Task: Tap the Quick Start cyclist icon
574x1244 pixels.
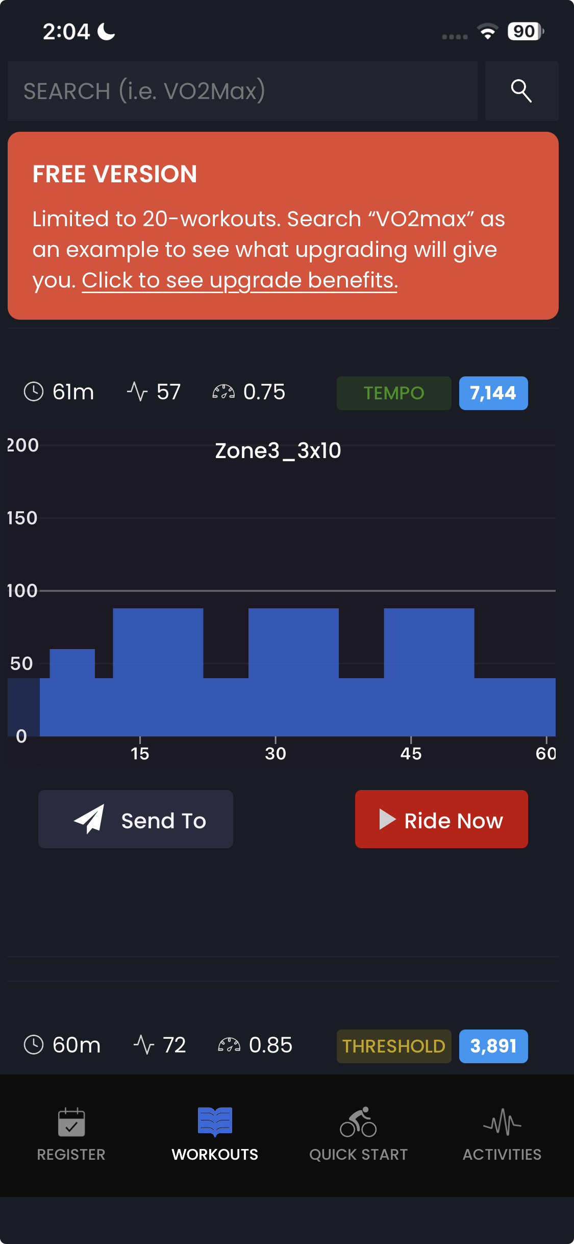Action: tap(358, 1122)
